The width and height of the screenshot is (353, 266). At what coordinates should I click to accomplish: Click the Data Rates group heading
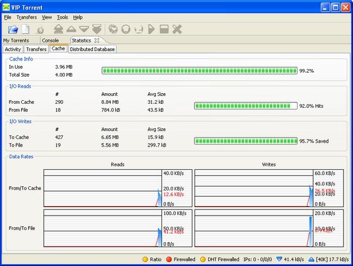21,157
